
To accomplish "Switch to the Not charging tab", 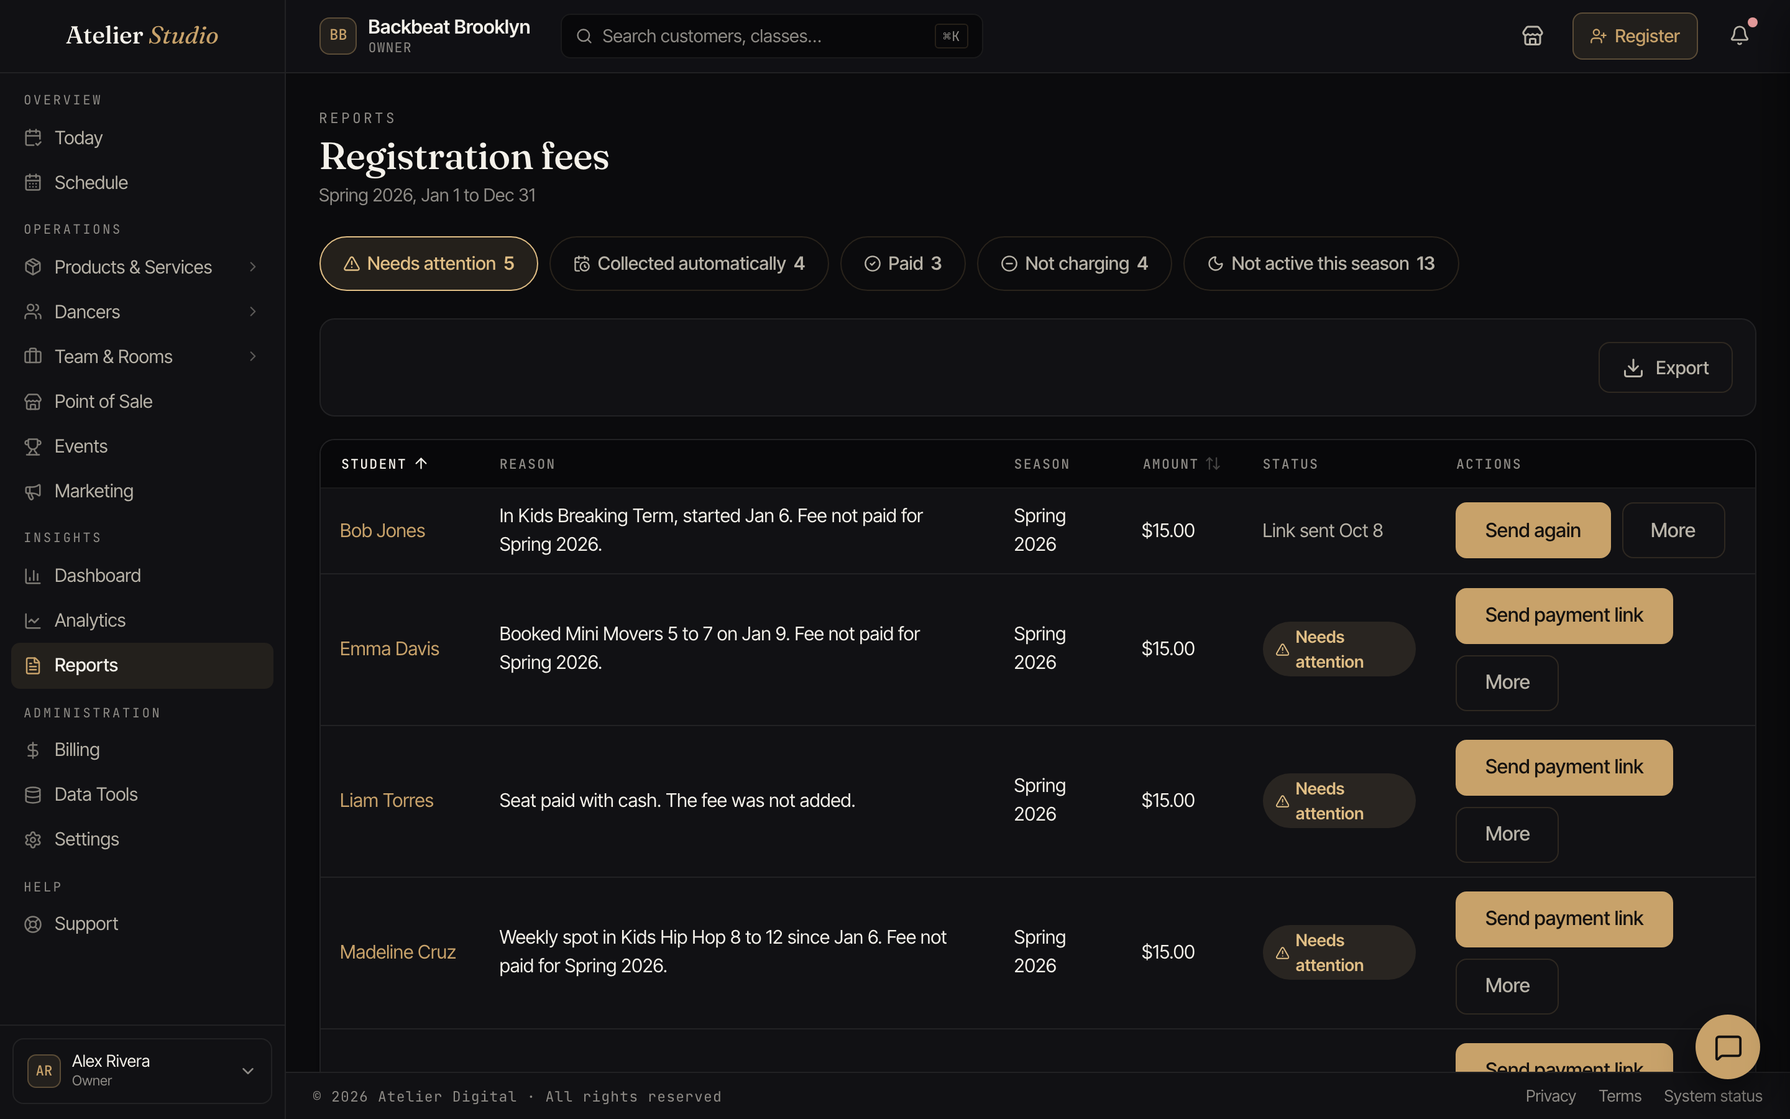I will pyautogui.click(x=1074, y=264).
